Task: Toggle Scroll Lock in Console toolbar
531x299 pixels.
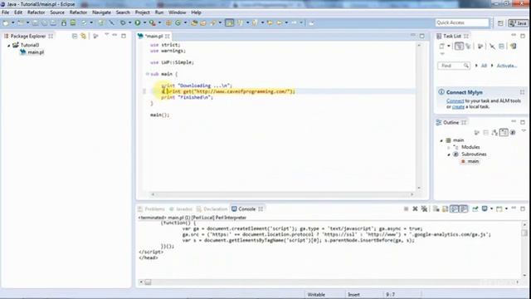Action: tap(445, 209)
